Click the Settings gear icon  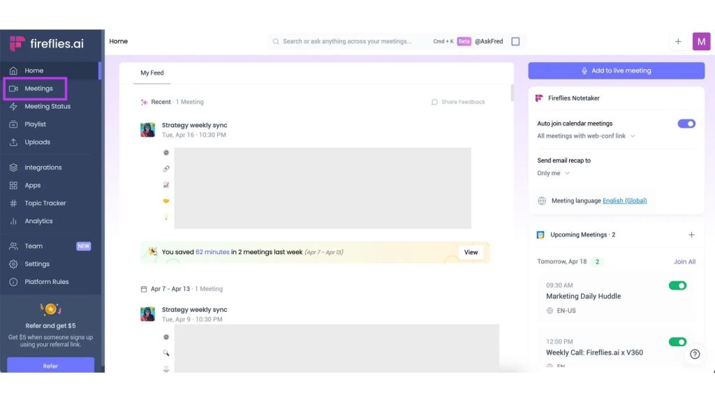[13, 264]
